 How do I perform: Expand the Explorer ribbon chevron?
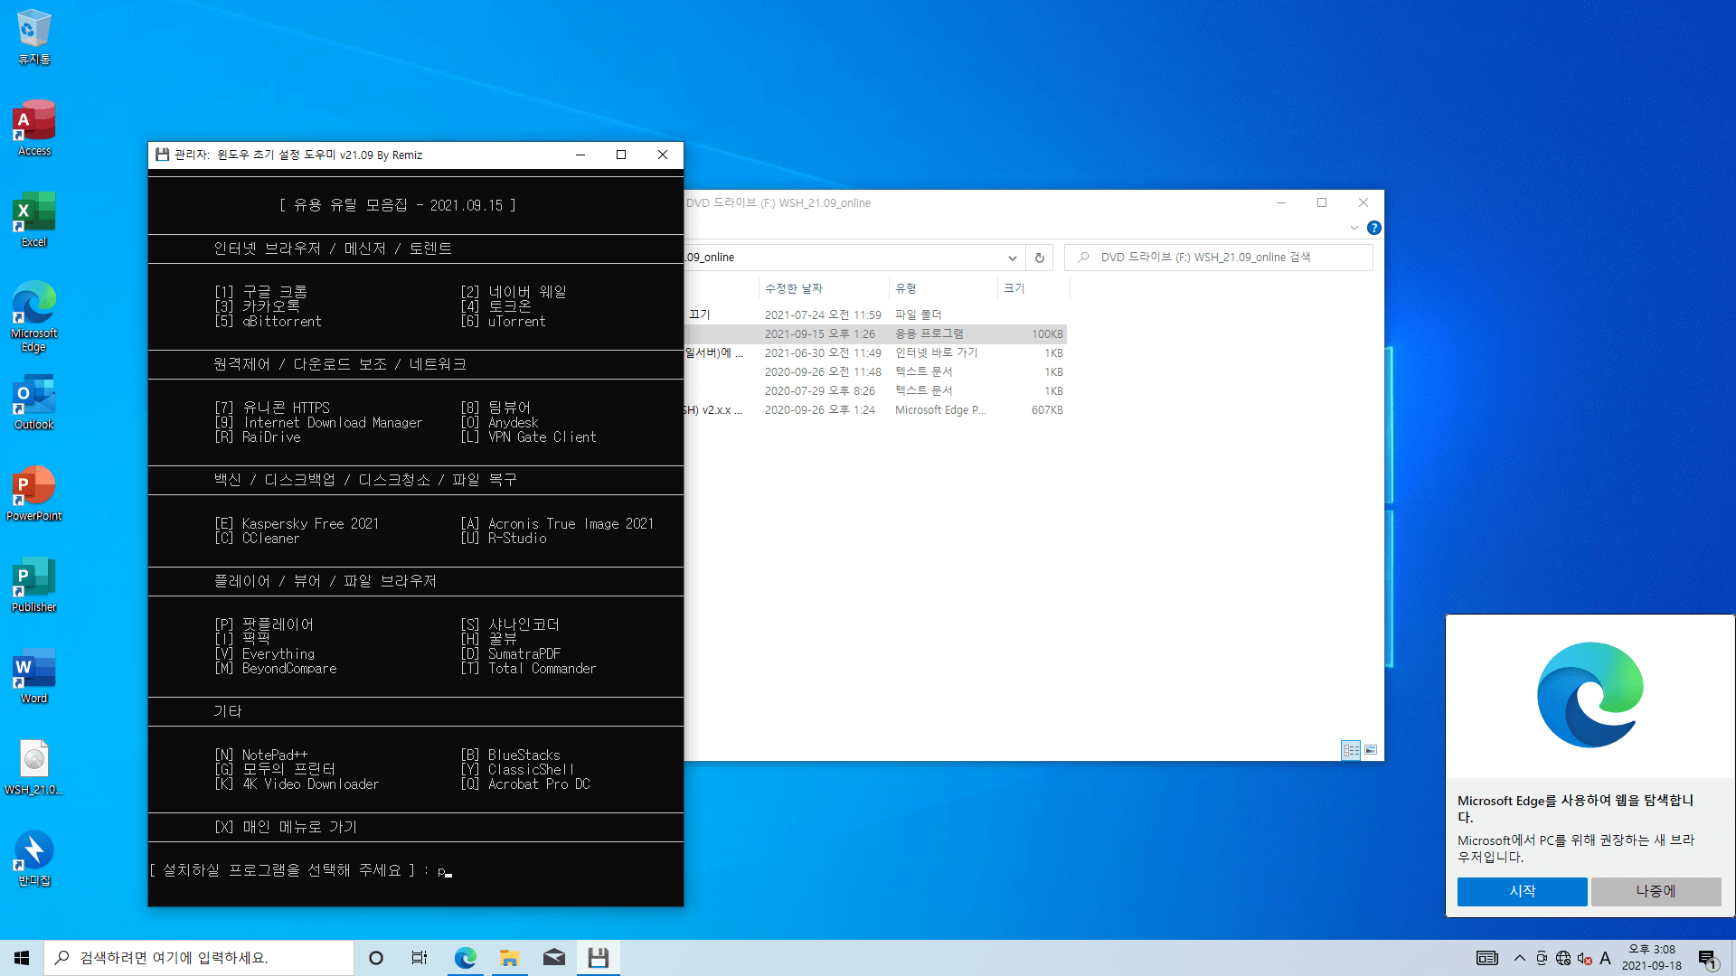[x=1354, y=228]
